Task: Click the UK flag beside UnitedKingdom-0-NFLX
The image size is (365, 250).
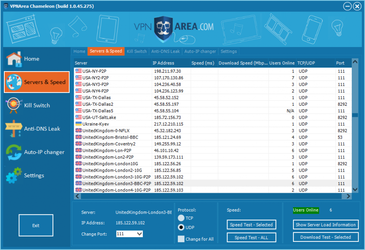Action: pyautogui.click(x=78, y=130)
